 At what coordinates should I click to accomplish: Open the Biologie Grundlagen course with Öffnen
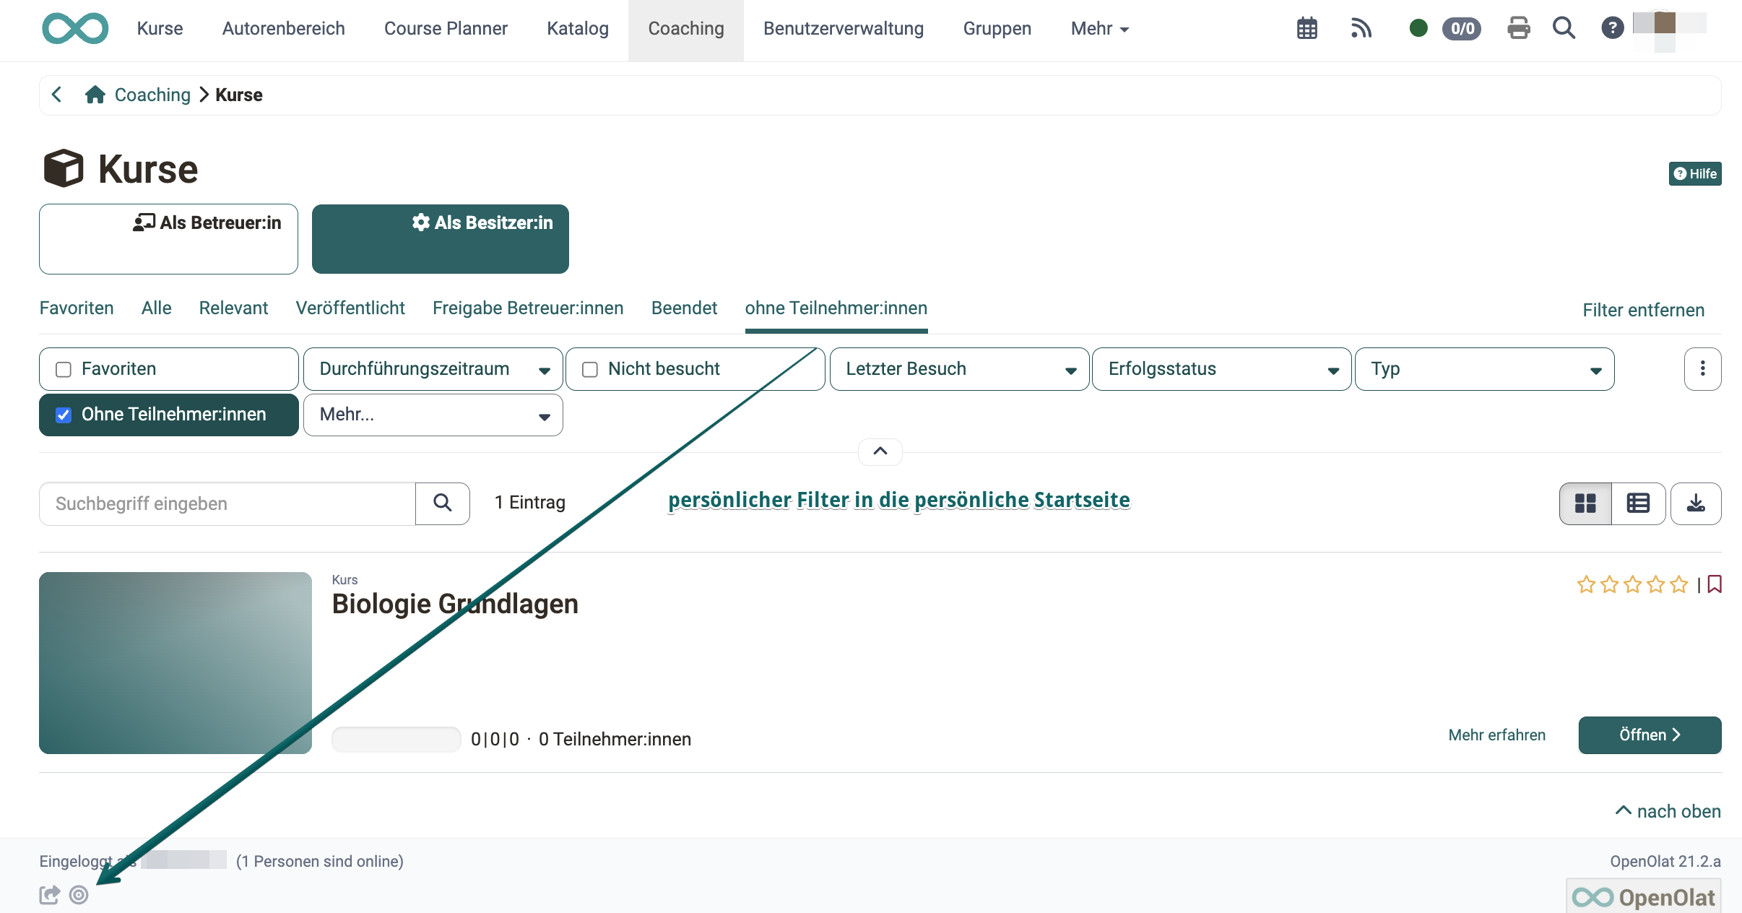pyautogui.click(x=1650, y=735)
